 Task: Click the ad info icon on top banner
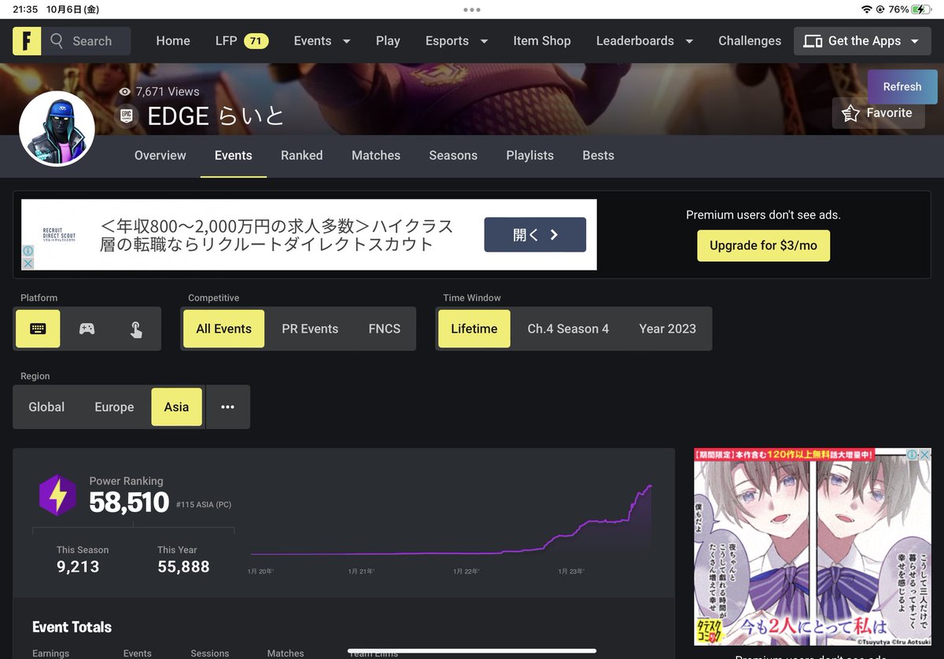click(x=28, y=251)
